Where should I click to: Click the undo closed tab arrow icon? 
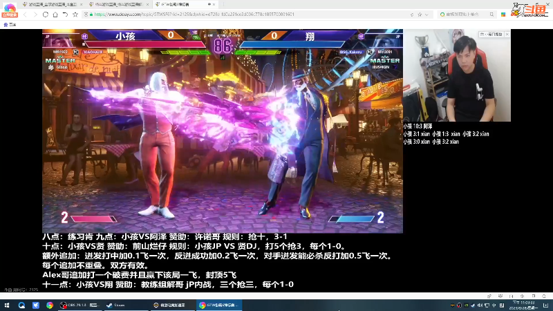tap(65, 15)
